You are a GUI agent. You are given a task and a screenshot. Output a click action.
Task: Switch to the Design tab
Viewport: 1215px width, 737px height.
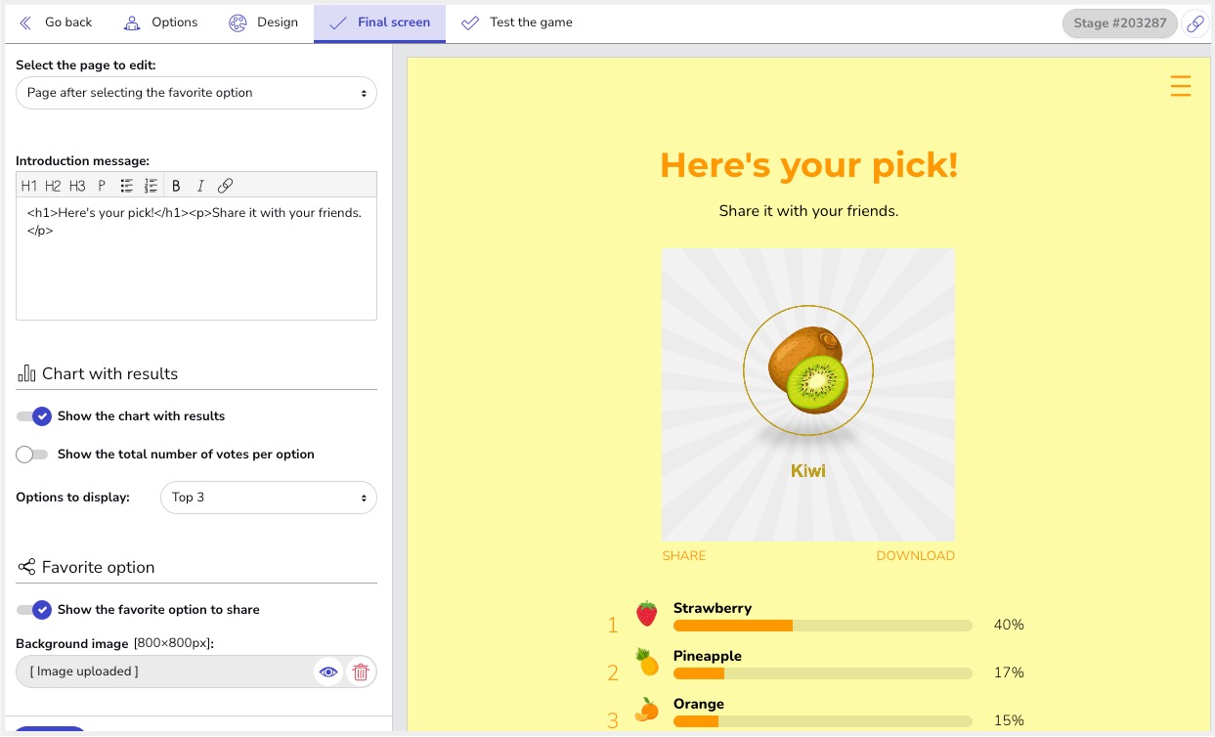tap(264, 22)
